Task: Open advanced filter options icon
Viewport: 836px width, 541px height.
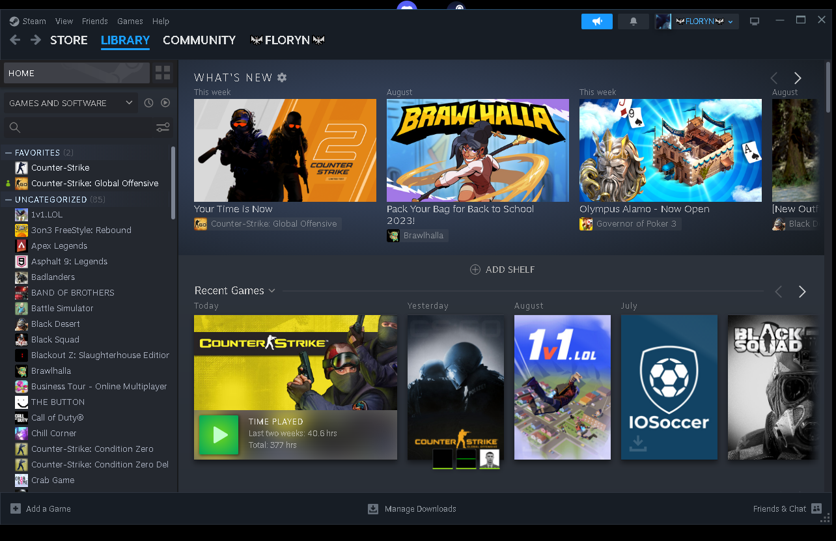Action: (163, 128)
